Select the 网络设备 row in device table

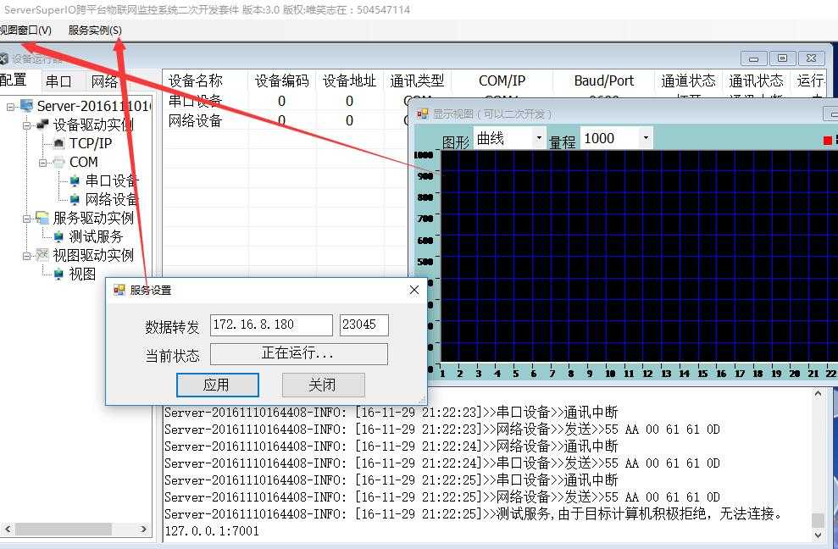286,121
